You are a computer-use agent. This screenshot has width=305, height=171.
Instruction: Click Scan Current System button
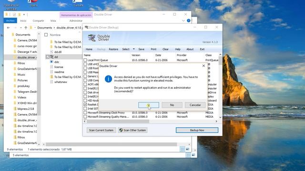101,130
